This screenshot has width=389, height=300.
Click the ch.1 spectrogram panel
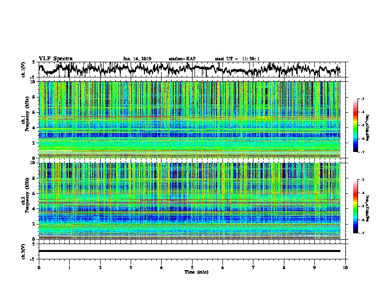pos(189,120)
